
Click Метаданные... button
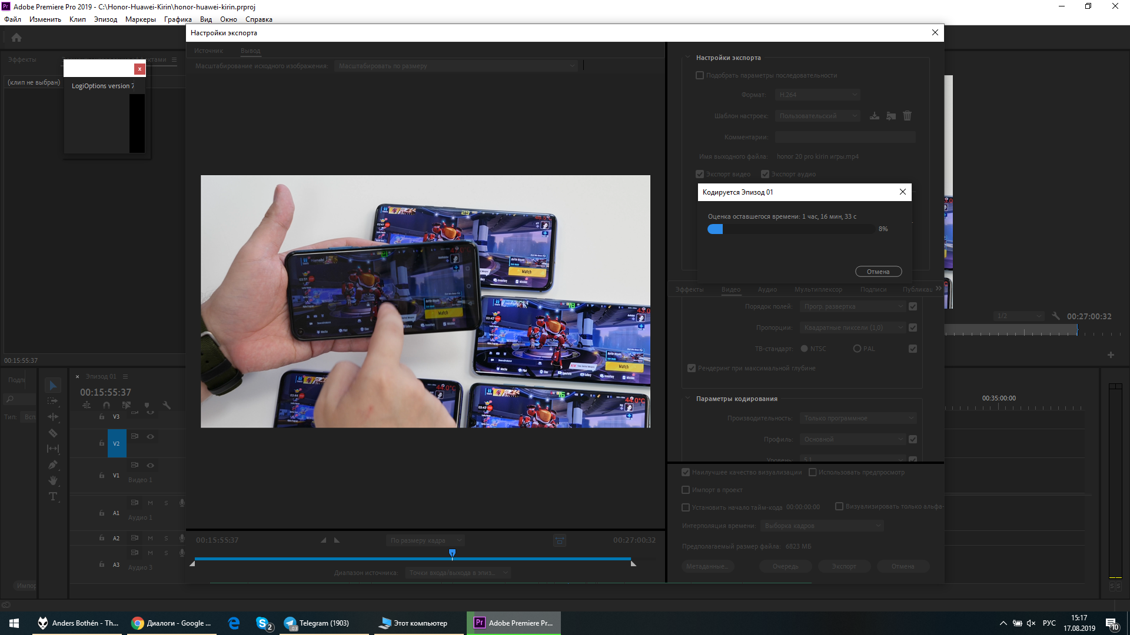pos(708,566)
